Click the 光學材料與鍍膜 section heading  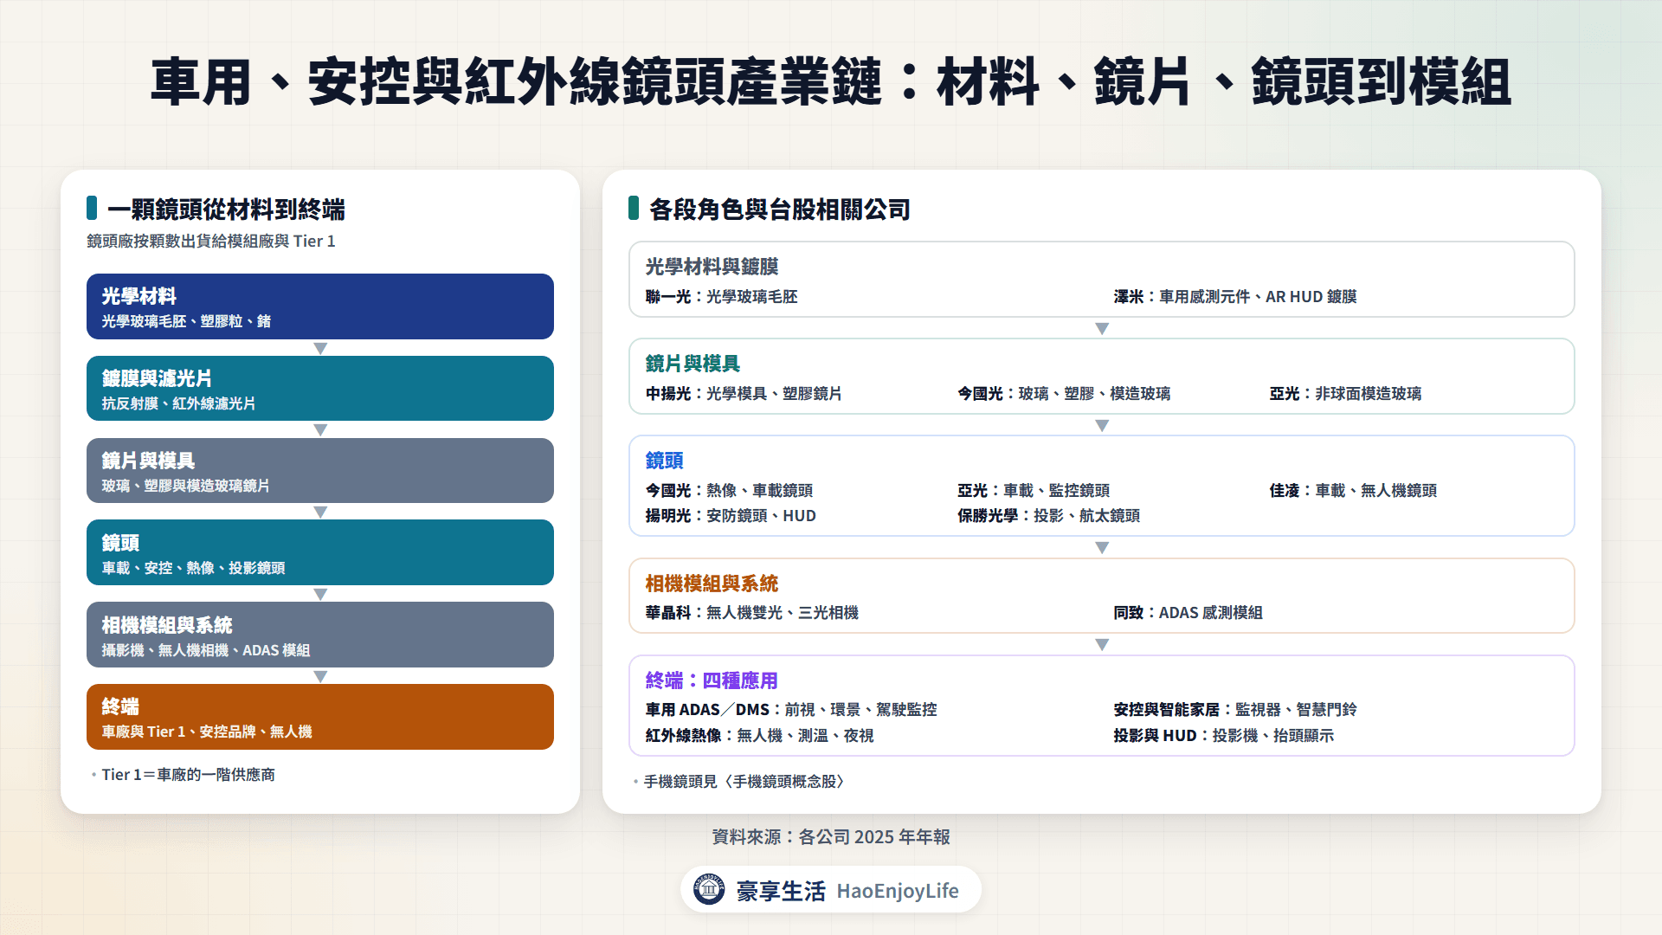click(712, 267)
